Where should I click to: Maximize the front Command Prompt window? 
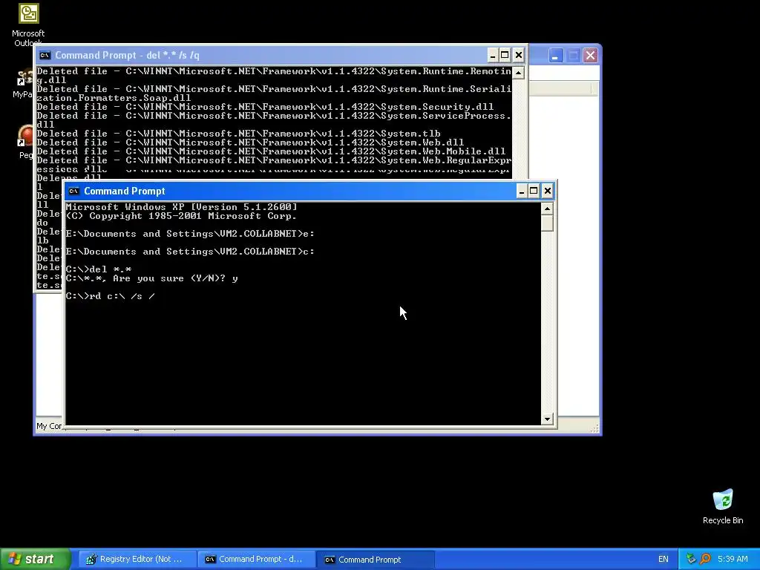(534, 191)
